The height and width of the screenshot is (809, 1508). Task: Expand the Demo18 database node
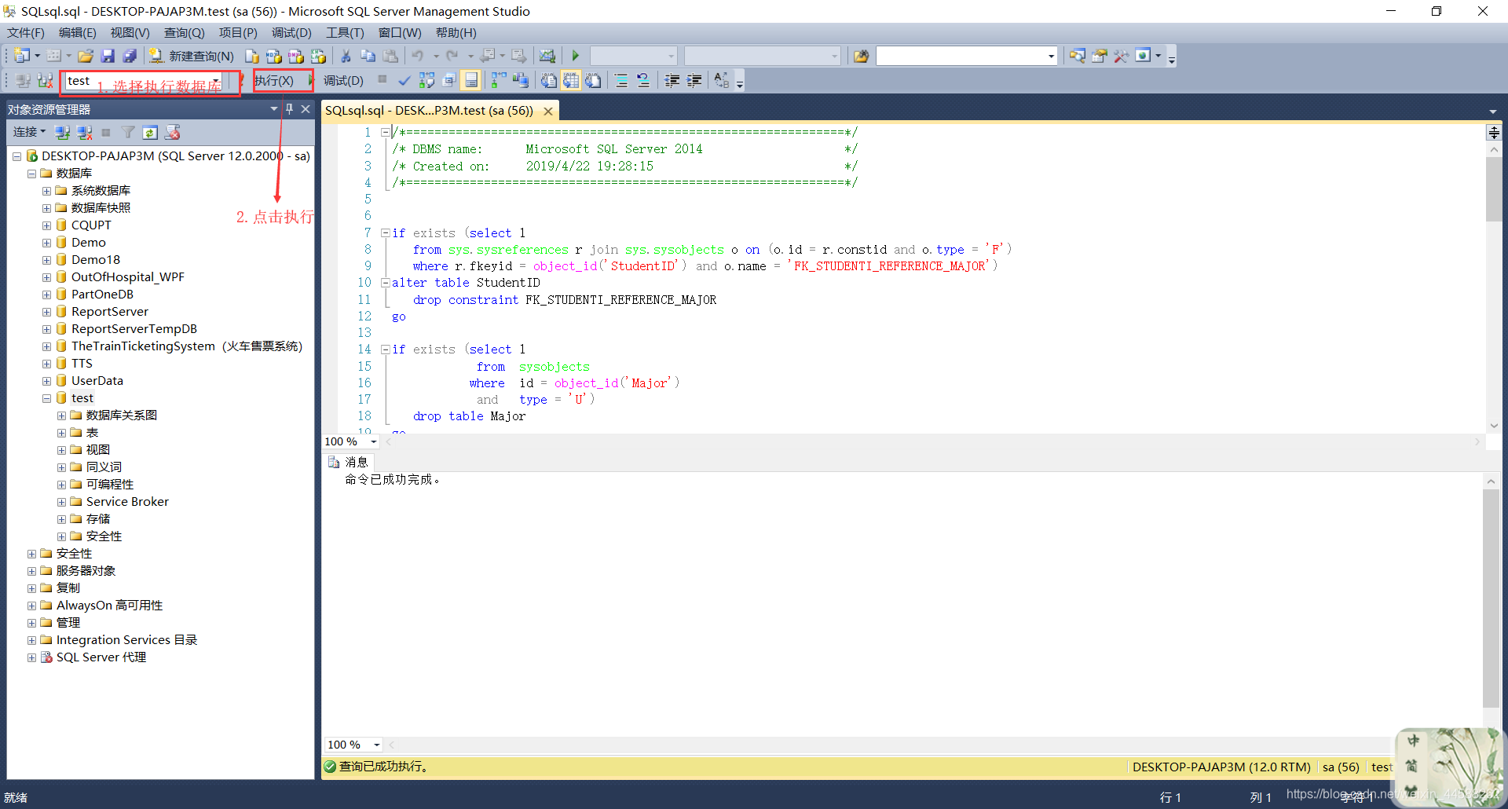coord(46,260)
